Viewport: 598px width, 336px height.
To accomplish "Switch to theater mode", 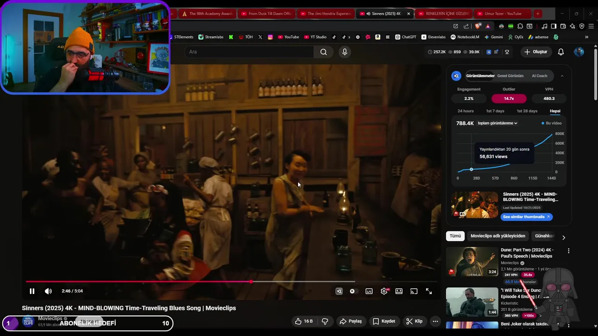I will [399, 291].
